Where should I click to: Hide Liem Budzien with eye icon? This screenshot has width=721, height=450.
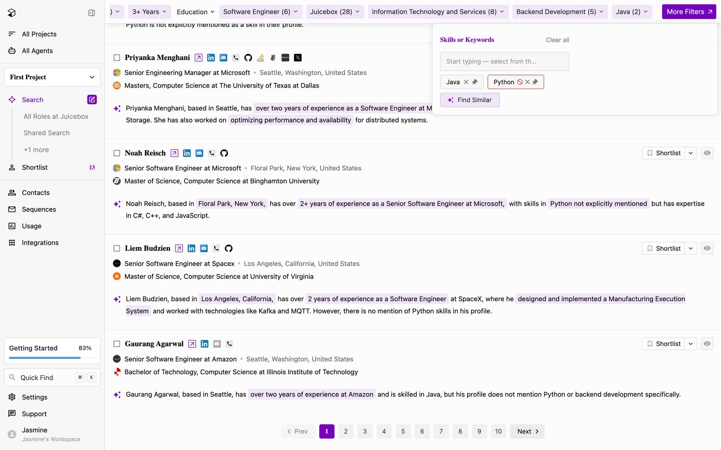(707, 248)
